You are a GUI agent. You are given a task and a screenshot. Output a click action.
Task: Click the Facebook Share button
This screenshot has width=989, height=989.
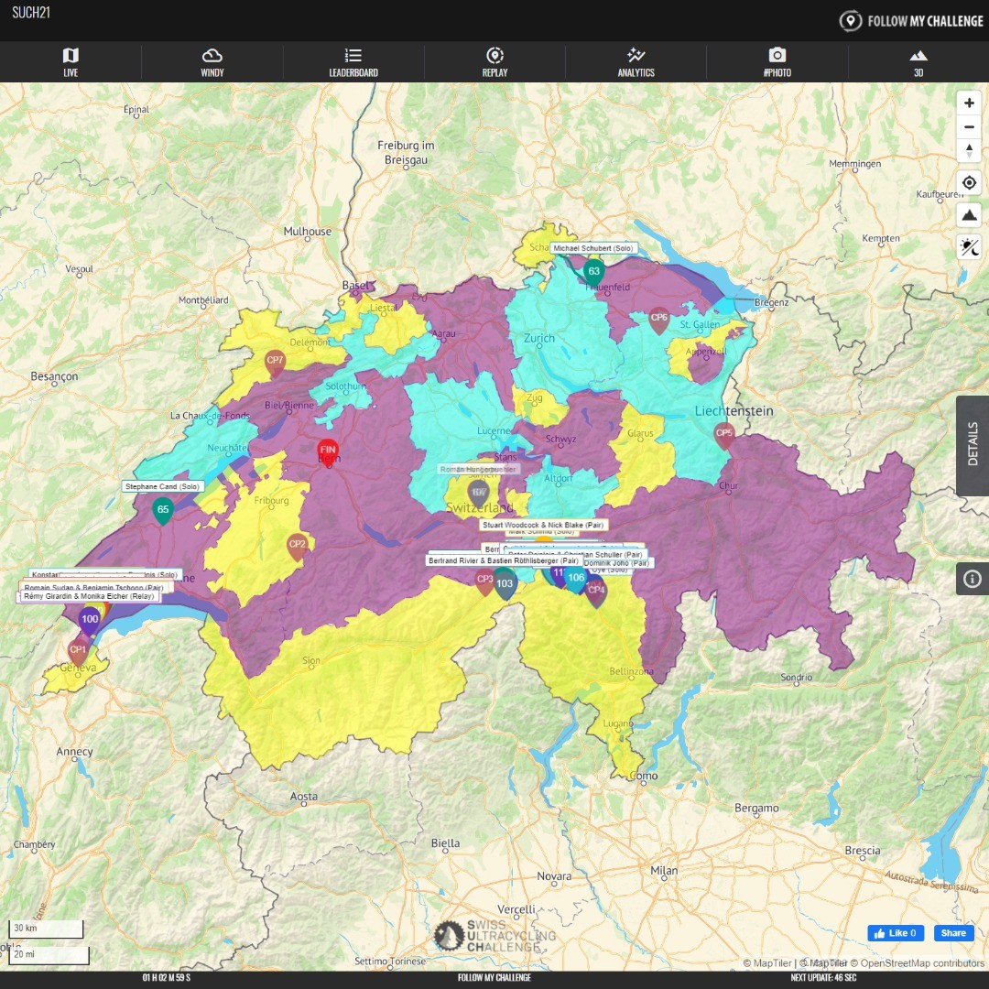tap(953, 933)
